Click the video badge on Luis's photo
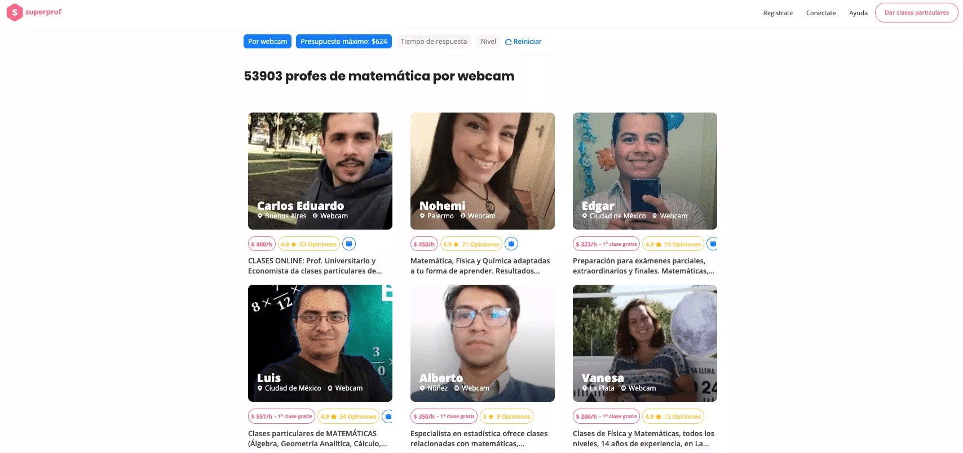Image resolution: width=963 pixels, height=453 pixels. click(x=387, y=292)
